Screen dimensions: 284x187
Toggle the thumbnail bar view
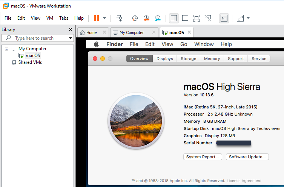pos(185,18)
